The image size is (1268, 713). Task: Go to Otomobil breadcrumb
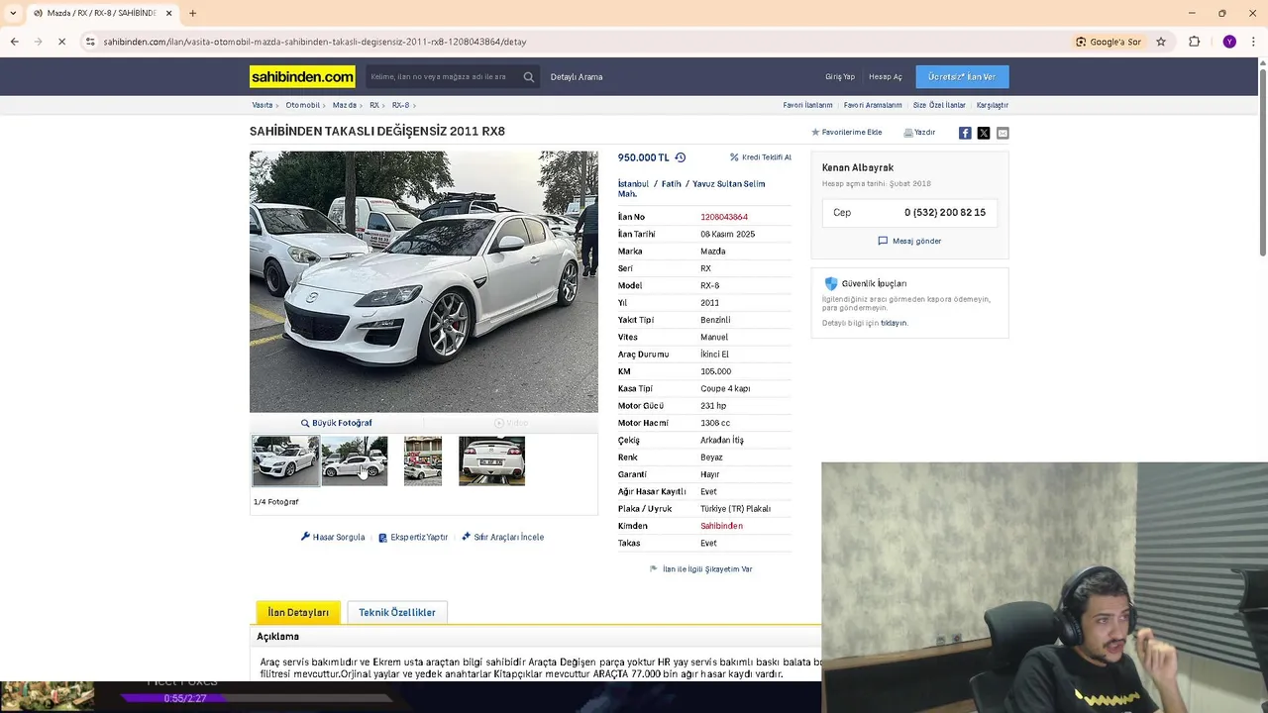[303, 105]
